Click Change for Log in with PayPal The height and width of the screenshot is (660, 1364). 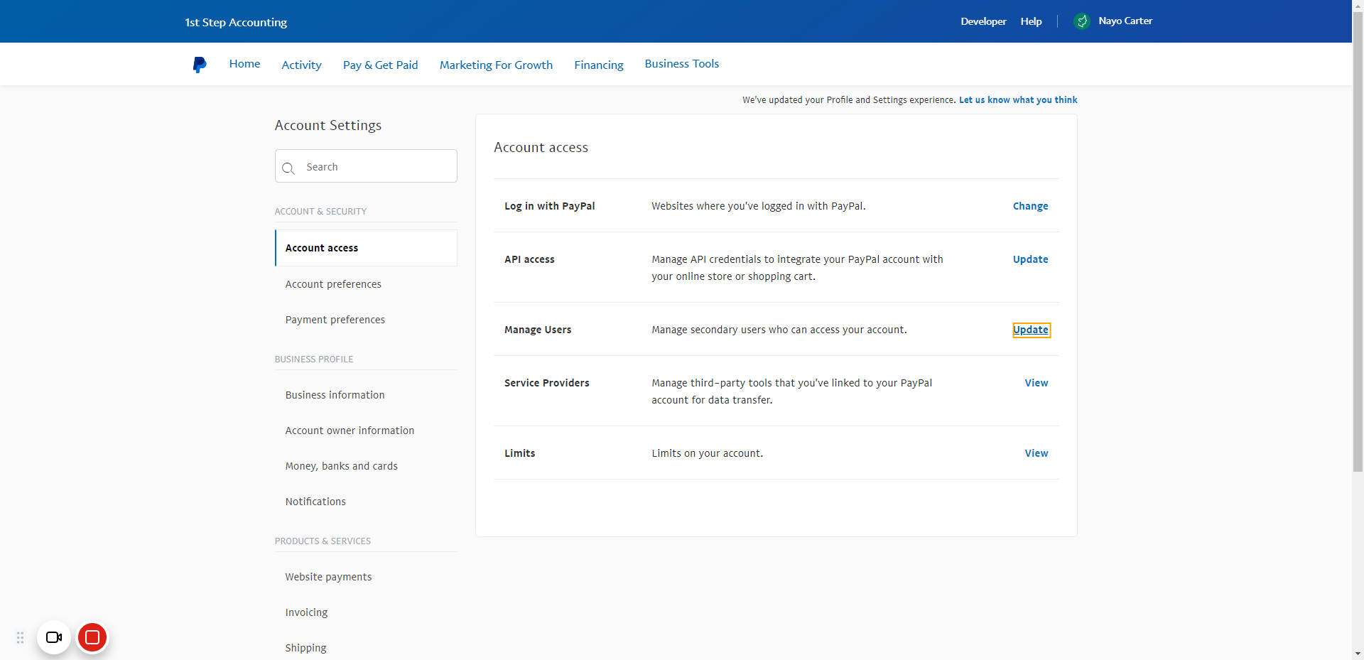click(1030, 206)
